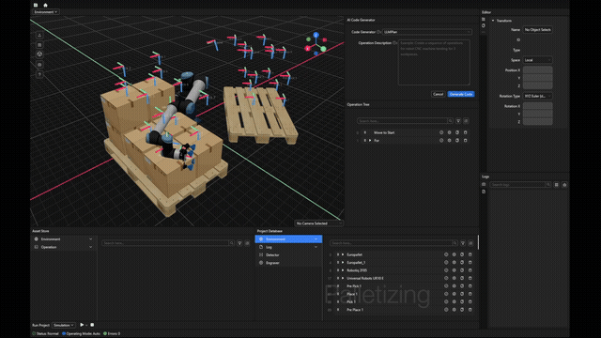Click the red X axis on the orientation gizmo

click(307, 48)
